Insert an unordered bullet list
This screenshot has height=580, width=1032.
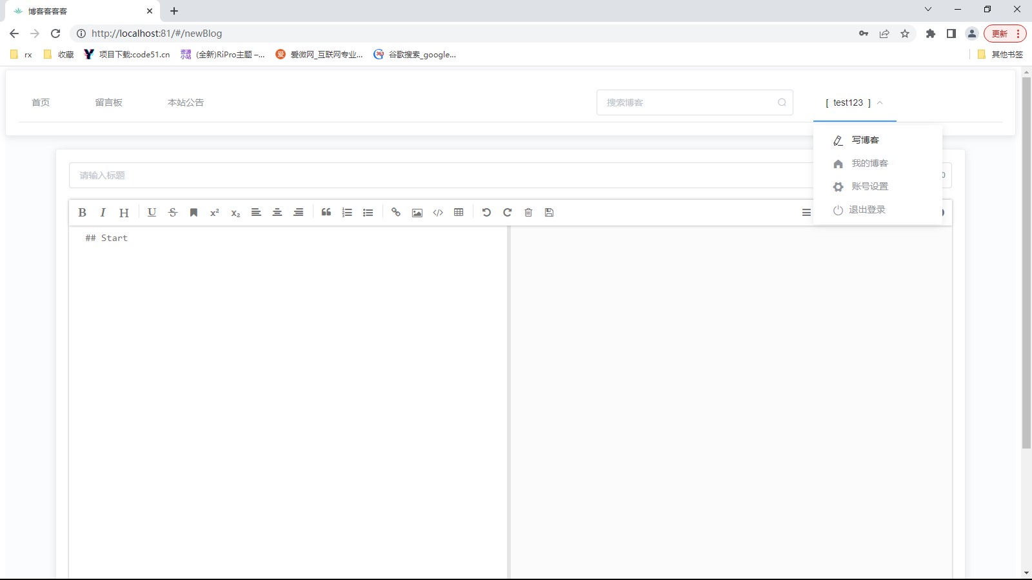368,213
